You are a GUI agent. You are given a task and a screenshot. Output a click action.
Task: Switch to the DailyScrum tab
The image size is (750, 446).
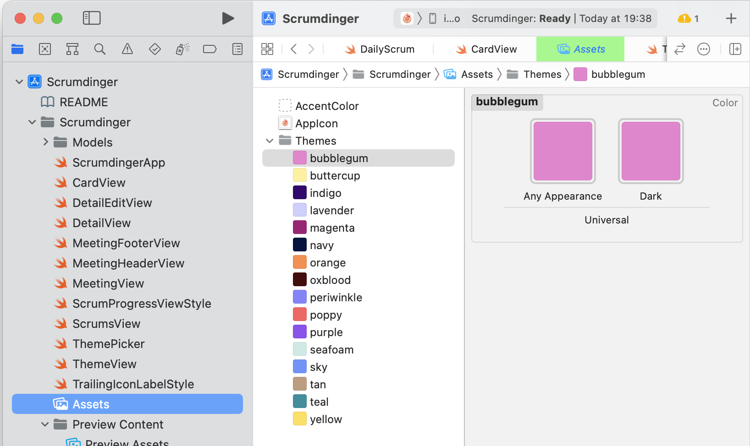[380, 49]
